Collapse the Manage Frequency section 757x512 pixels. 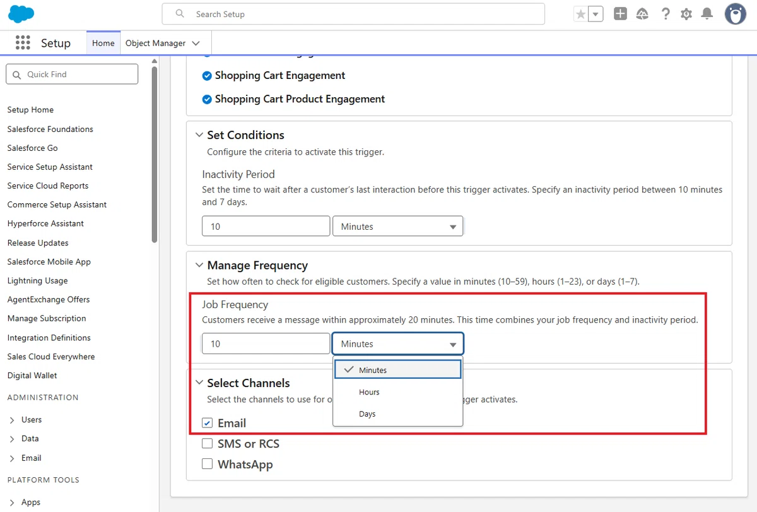pos(199,266)
